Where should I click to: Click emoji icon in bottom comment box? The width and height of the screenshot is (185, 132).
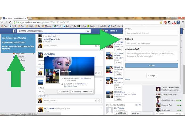[99, 100]
